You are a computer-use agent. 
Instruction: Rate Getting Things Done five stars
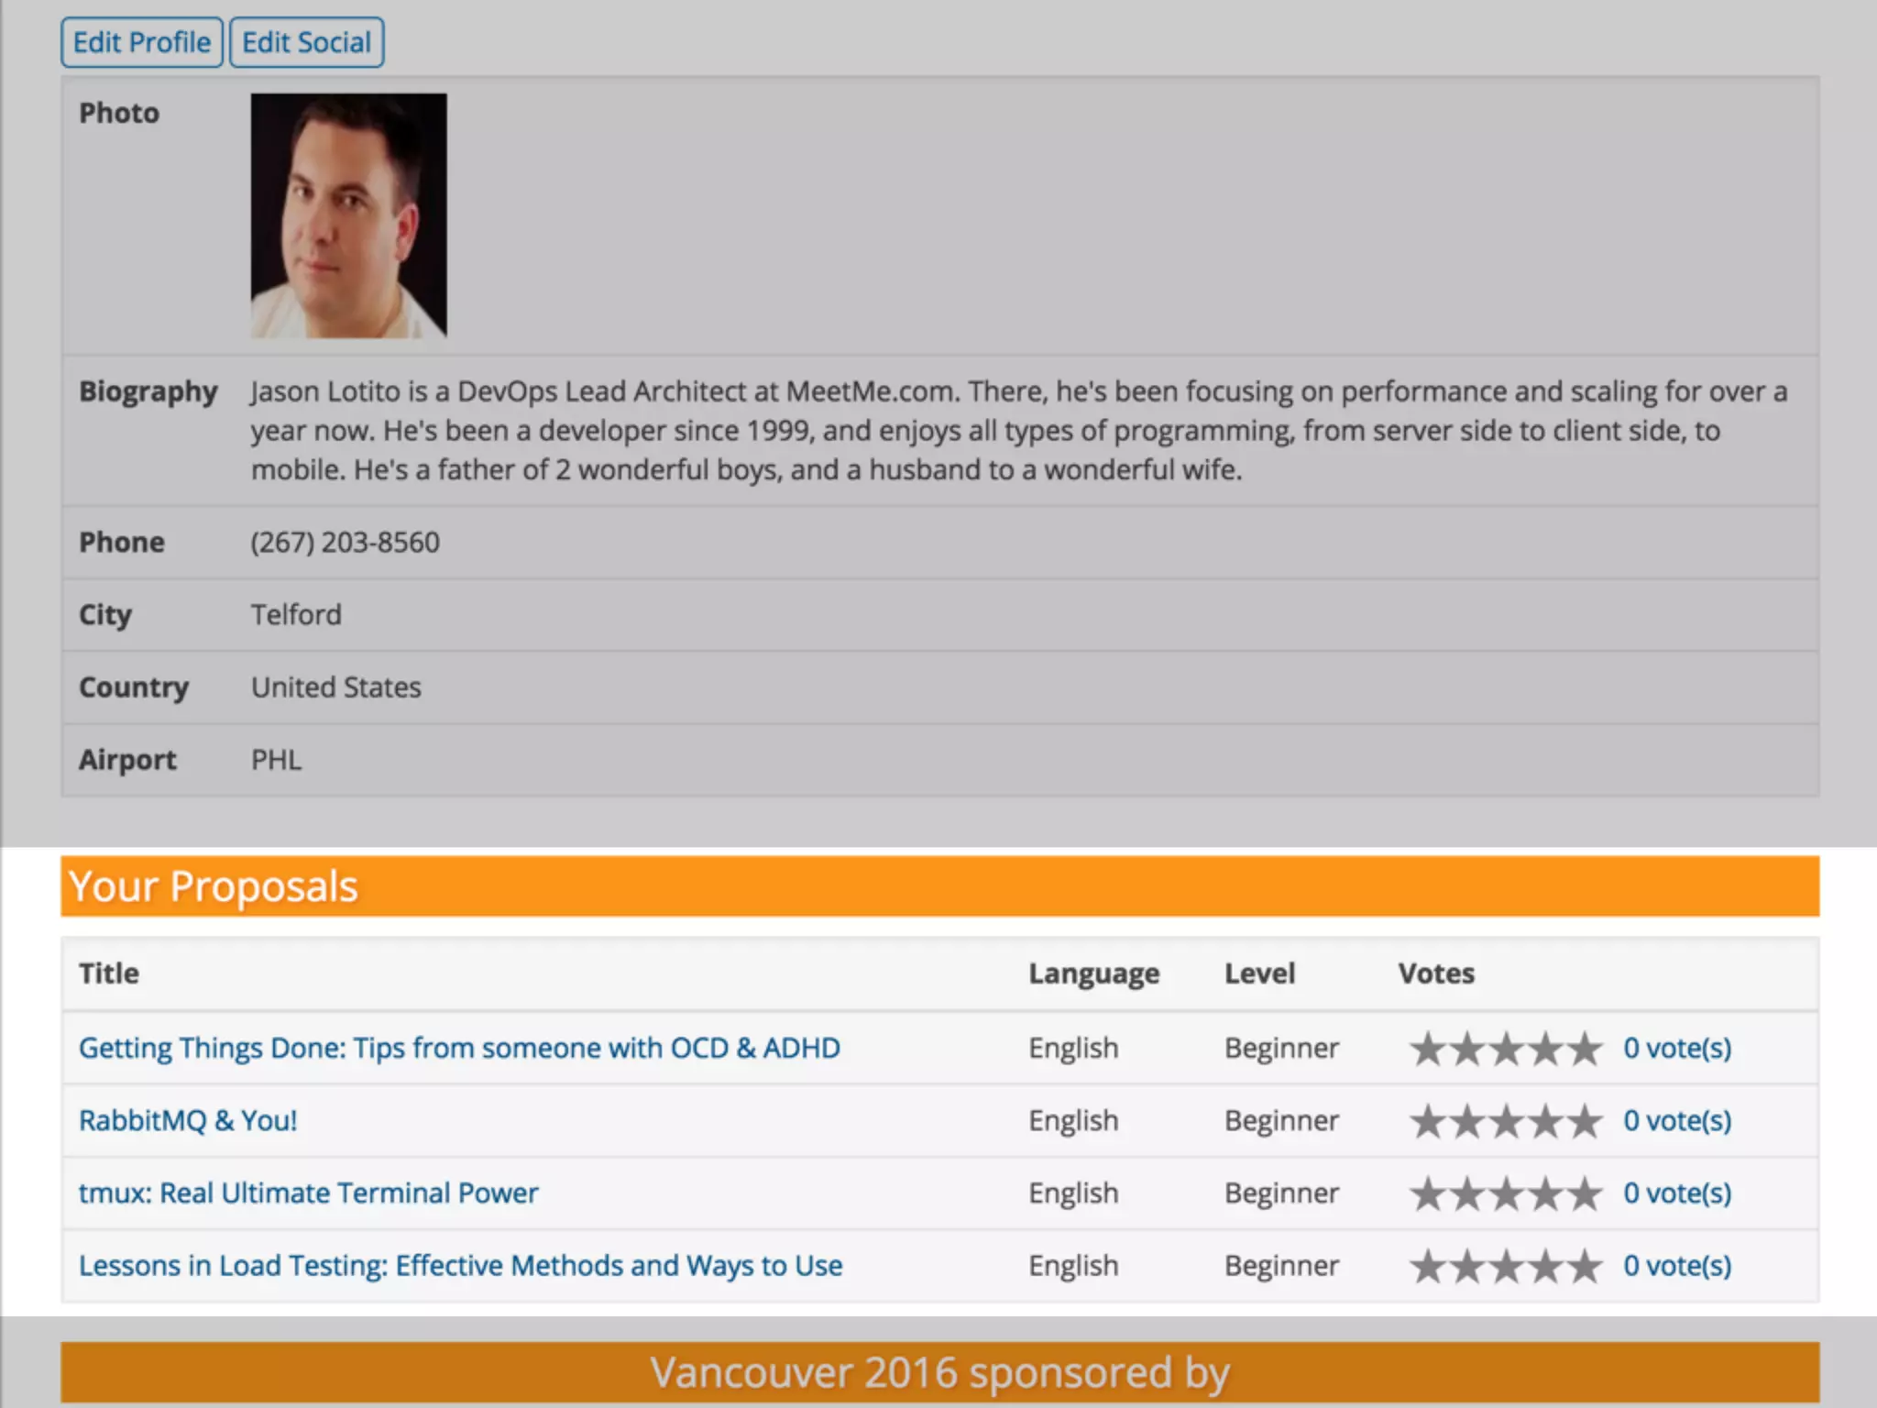click(1586, 1049)
